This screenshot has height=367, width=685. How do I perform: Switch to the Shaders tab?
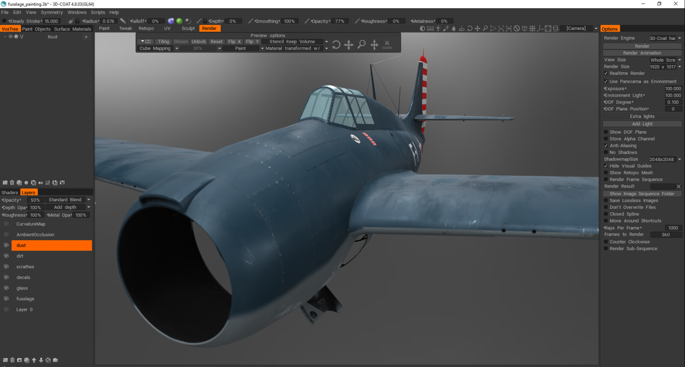pos(10,192)
